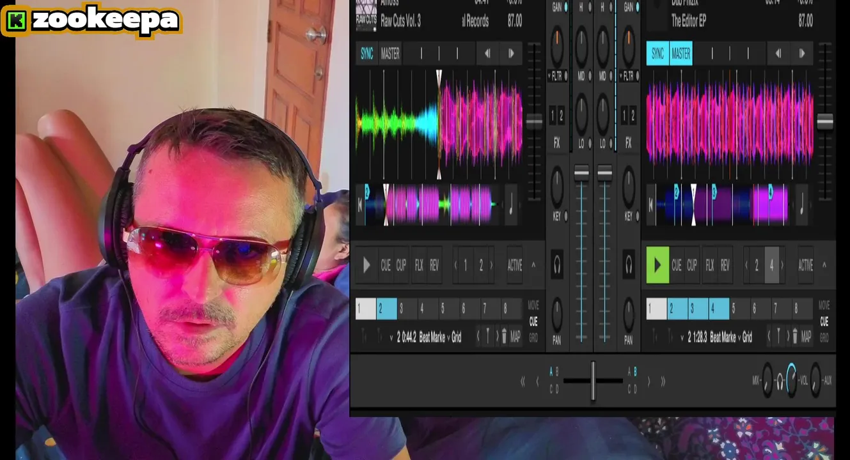Click crossfader single right arrow
This screenshot has width=850, height=460.
[649, 381]
